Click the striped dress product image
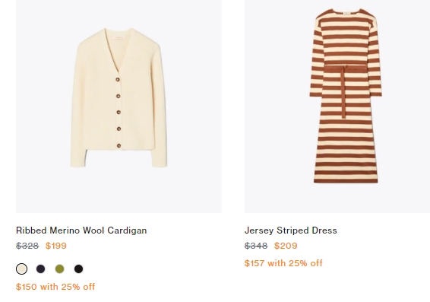The image size is (430, 302). coord(337,106)
